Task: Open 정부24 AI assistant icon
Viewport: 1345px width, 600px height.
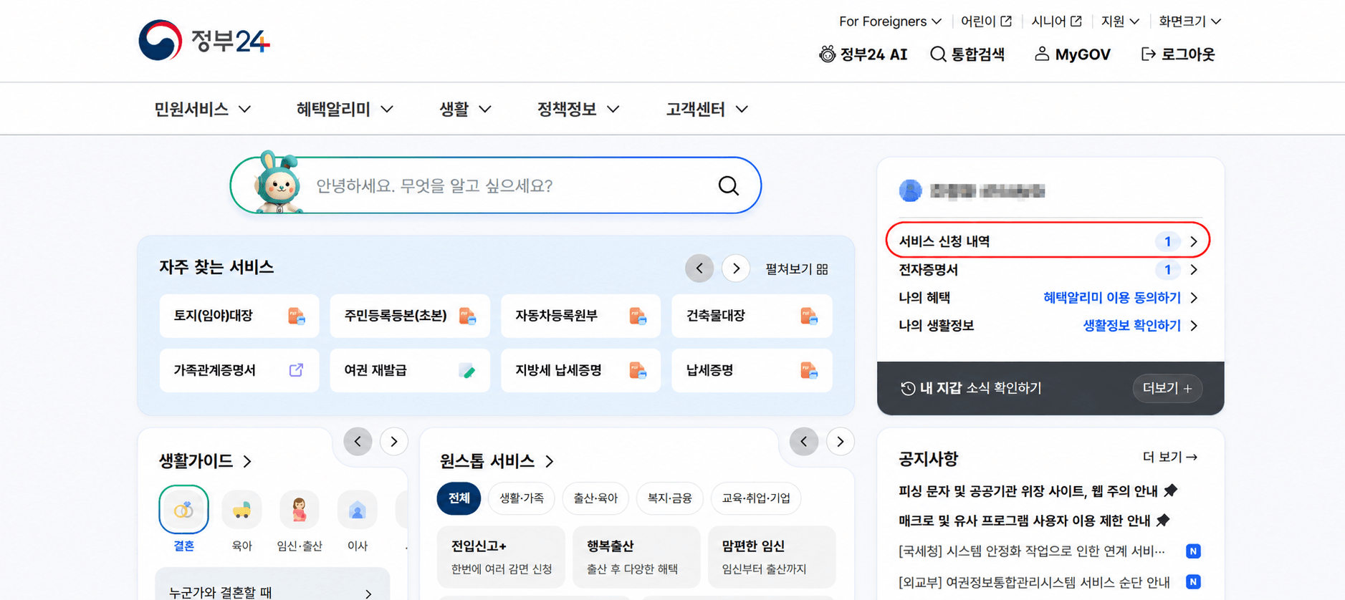Action: (x=827, y=54)
